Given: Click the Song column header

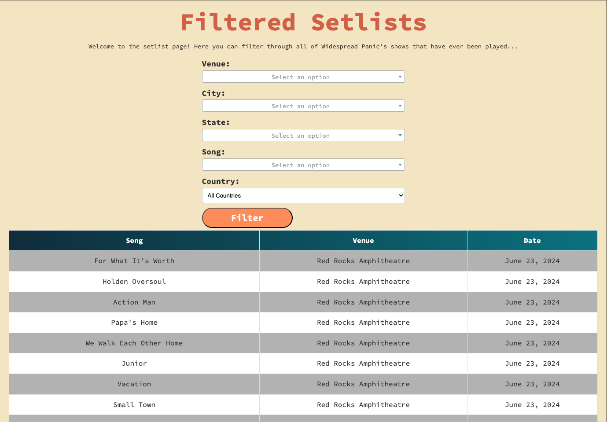Looking at the screenshot, I should coord(134,241).
